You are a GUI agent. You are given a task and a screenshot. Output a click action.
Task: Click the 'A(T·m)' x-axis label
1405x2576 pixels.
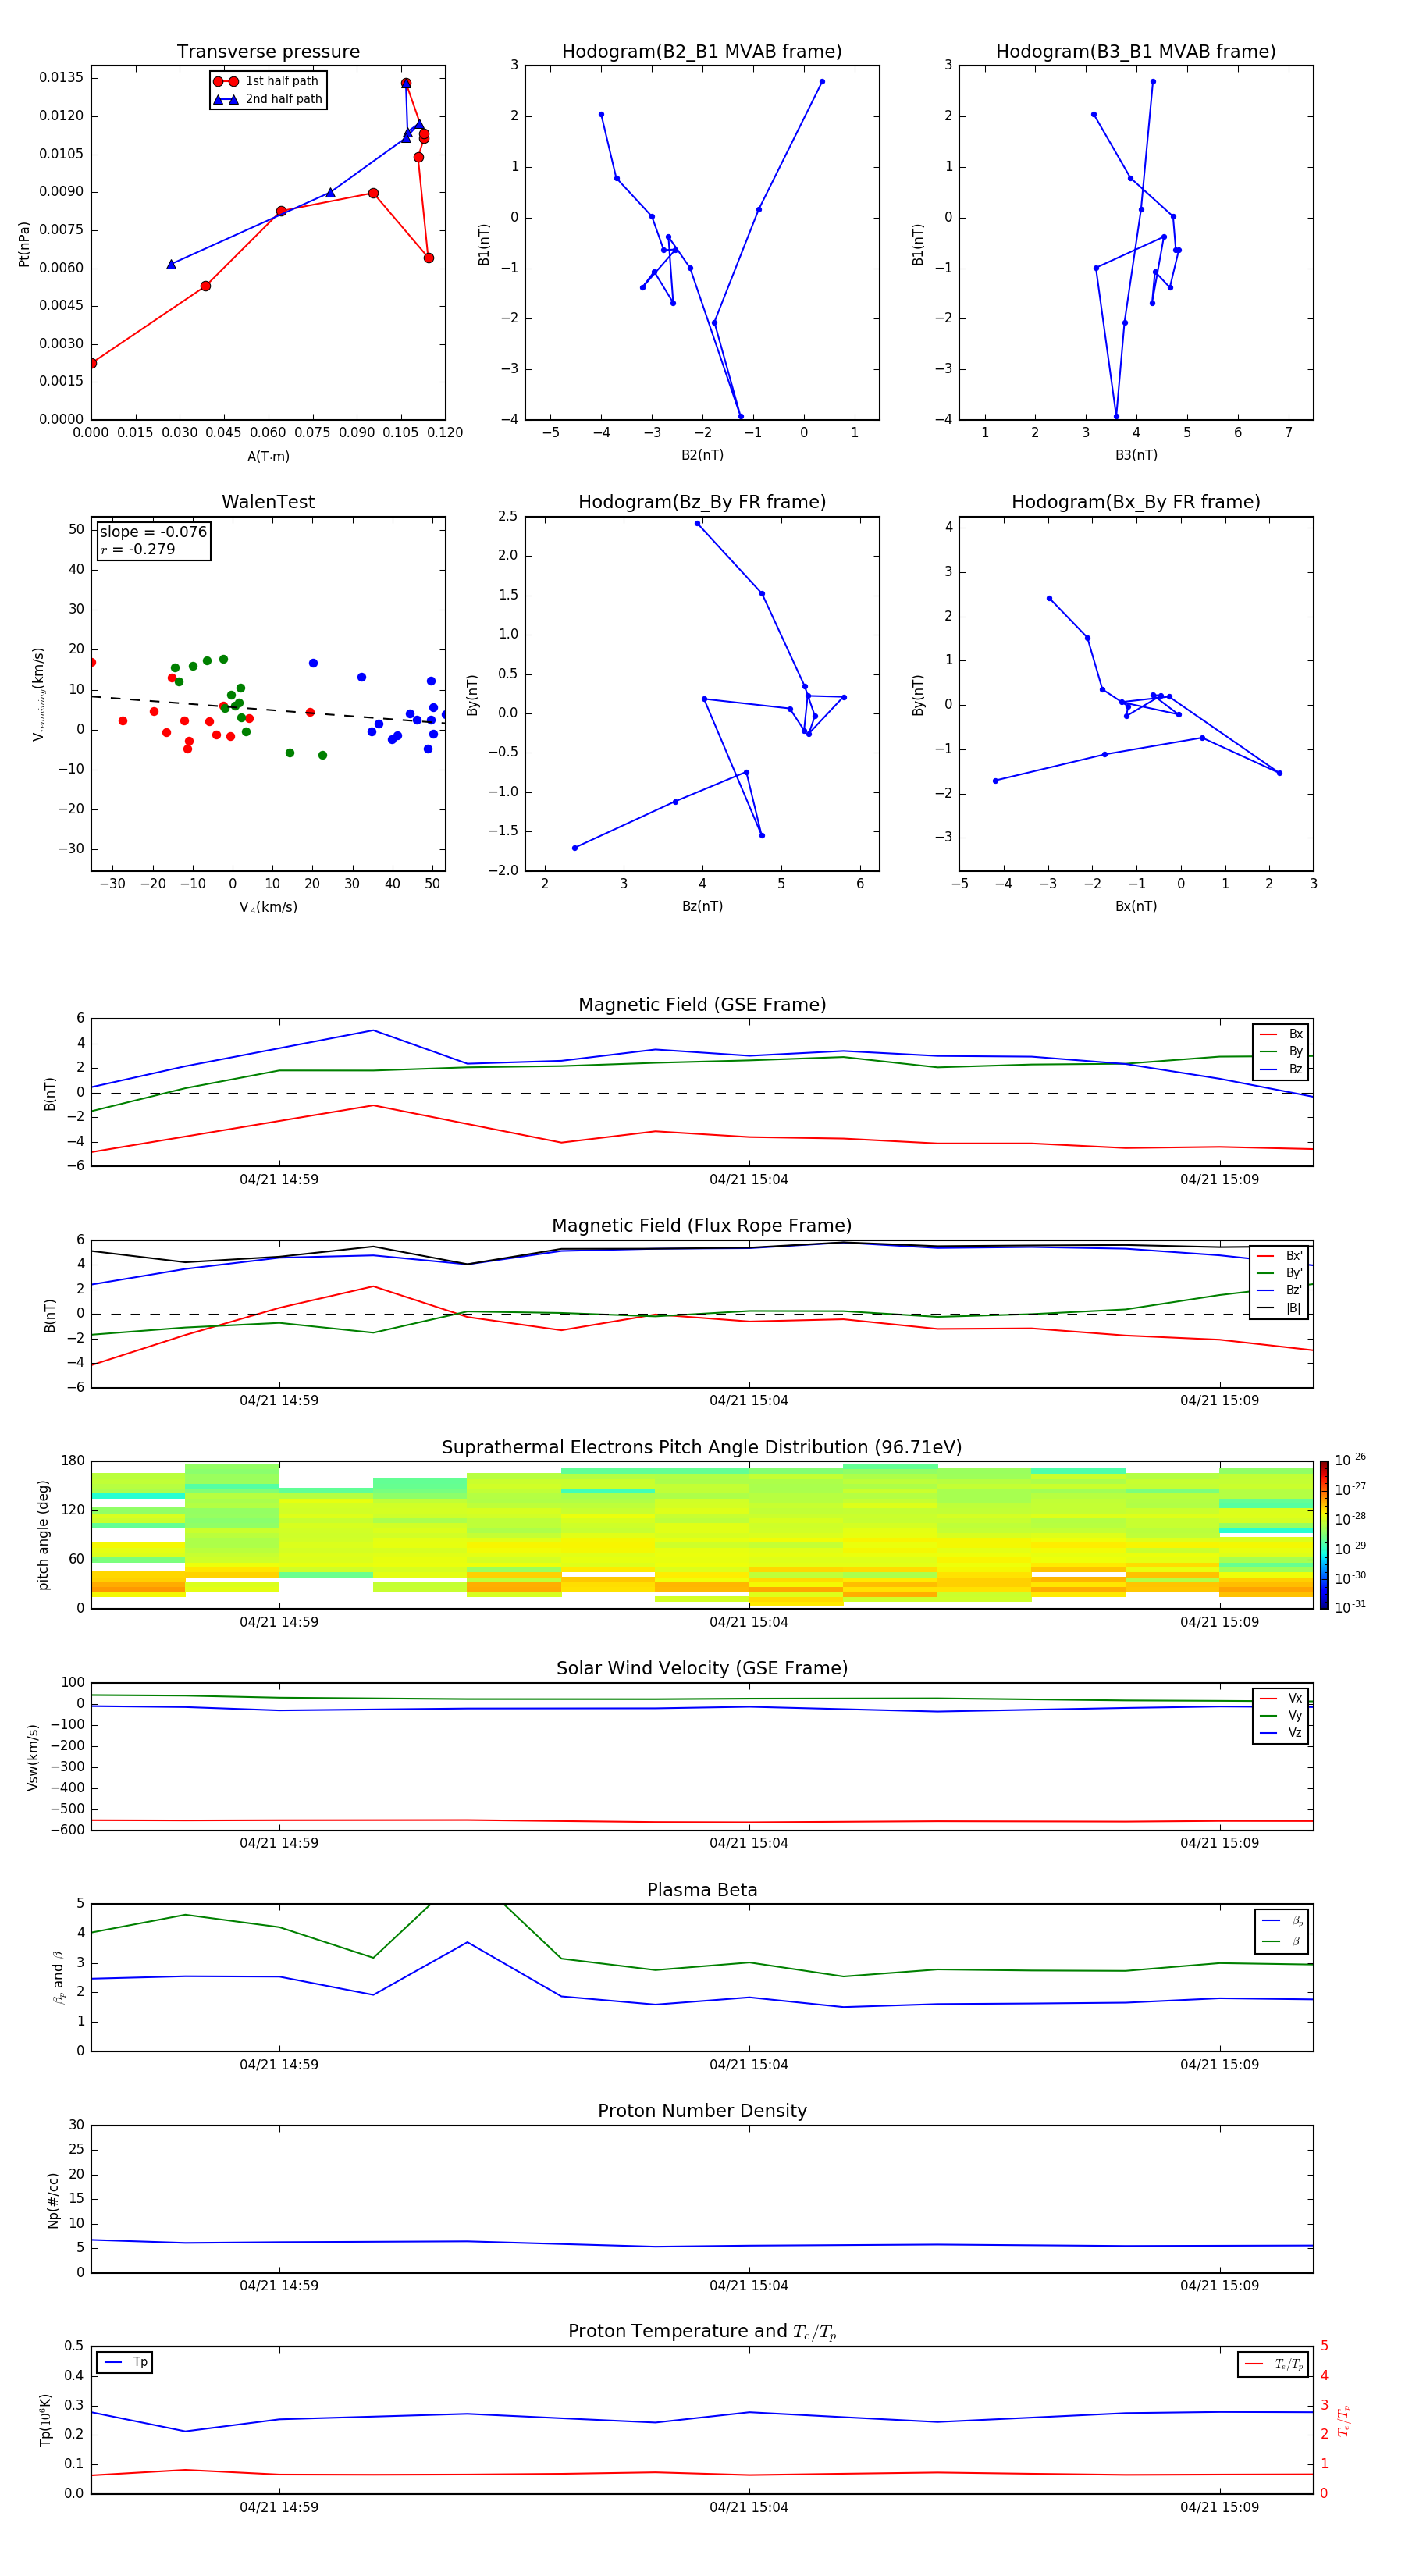coord(268,456)
